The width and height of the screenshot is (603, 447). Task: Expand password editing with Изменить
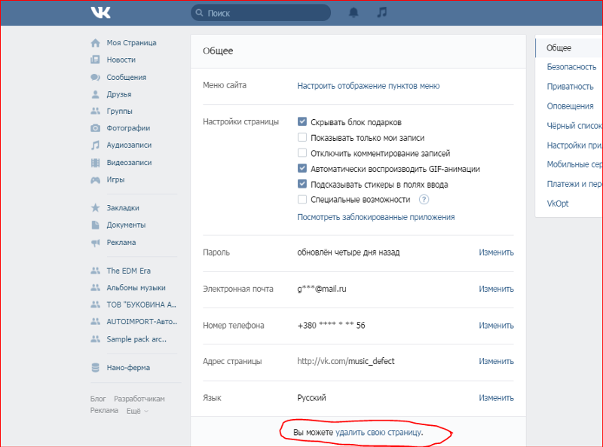(496, 253)
